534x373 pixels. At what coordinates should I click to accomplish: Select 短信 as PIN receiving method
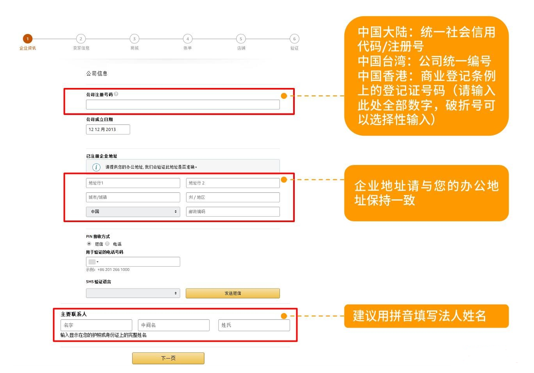pyautogui.click(x=89, y=244)
